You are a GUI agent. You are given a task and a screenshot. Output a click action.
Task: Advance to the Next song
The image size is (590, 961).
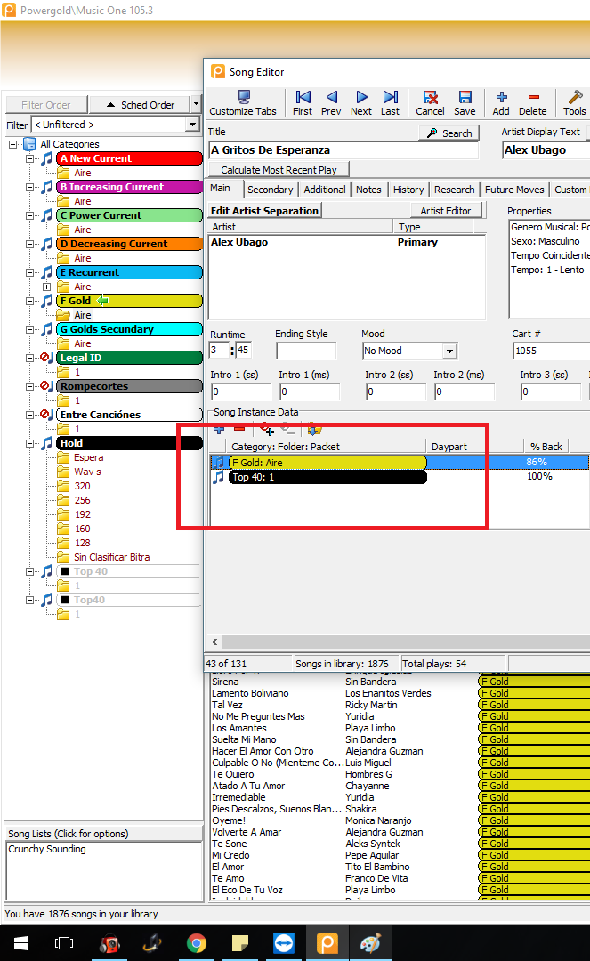pos(361,103)
